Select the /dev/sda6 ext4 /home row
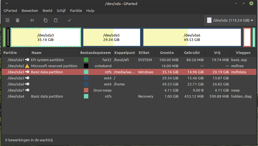The height and width of the screenshot is (146, 258). [111, 84]
